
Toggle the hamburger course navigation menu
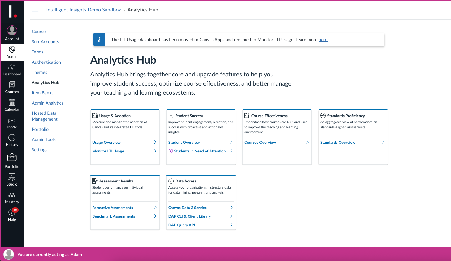35,10
